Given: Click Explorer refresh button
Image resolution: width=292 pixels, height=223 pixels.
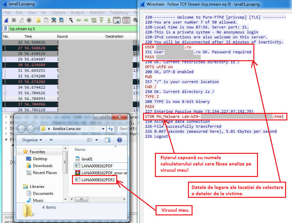Looking at the screenshot, I should [111, 129].
